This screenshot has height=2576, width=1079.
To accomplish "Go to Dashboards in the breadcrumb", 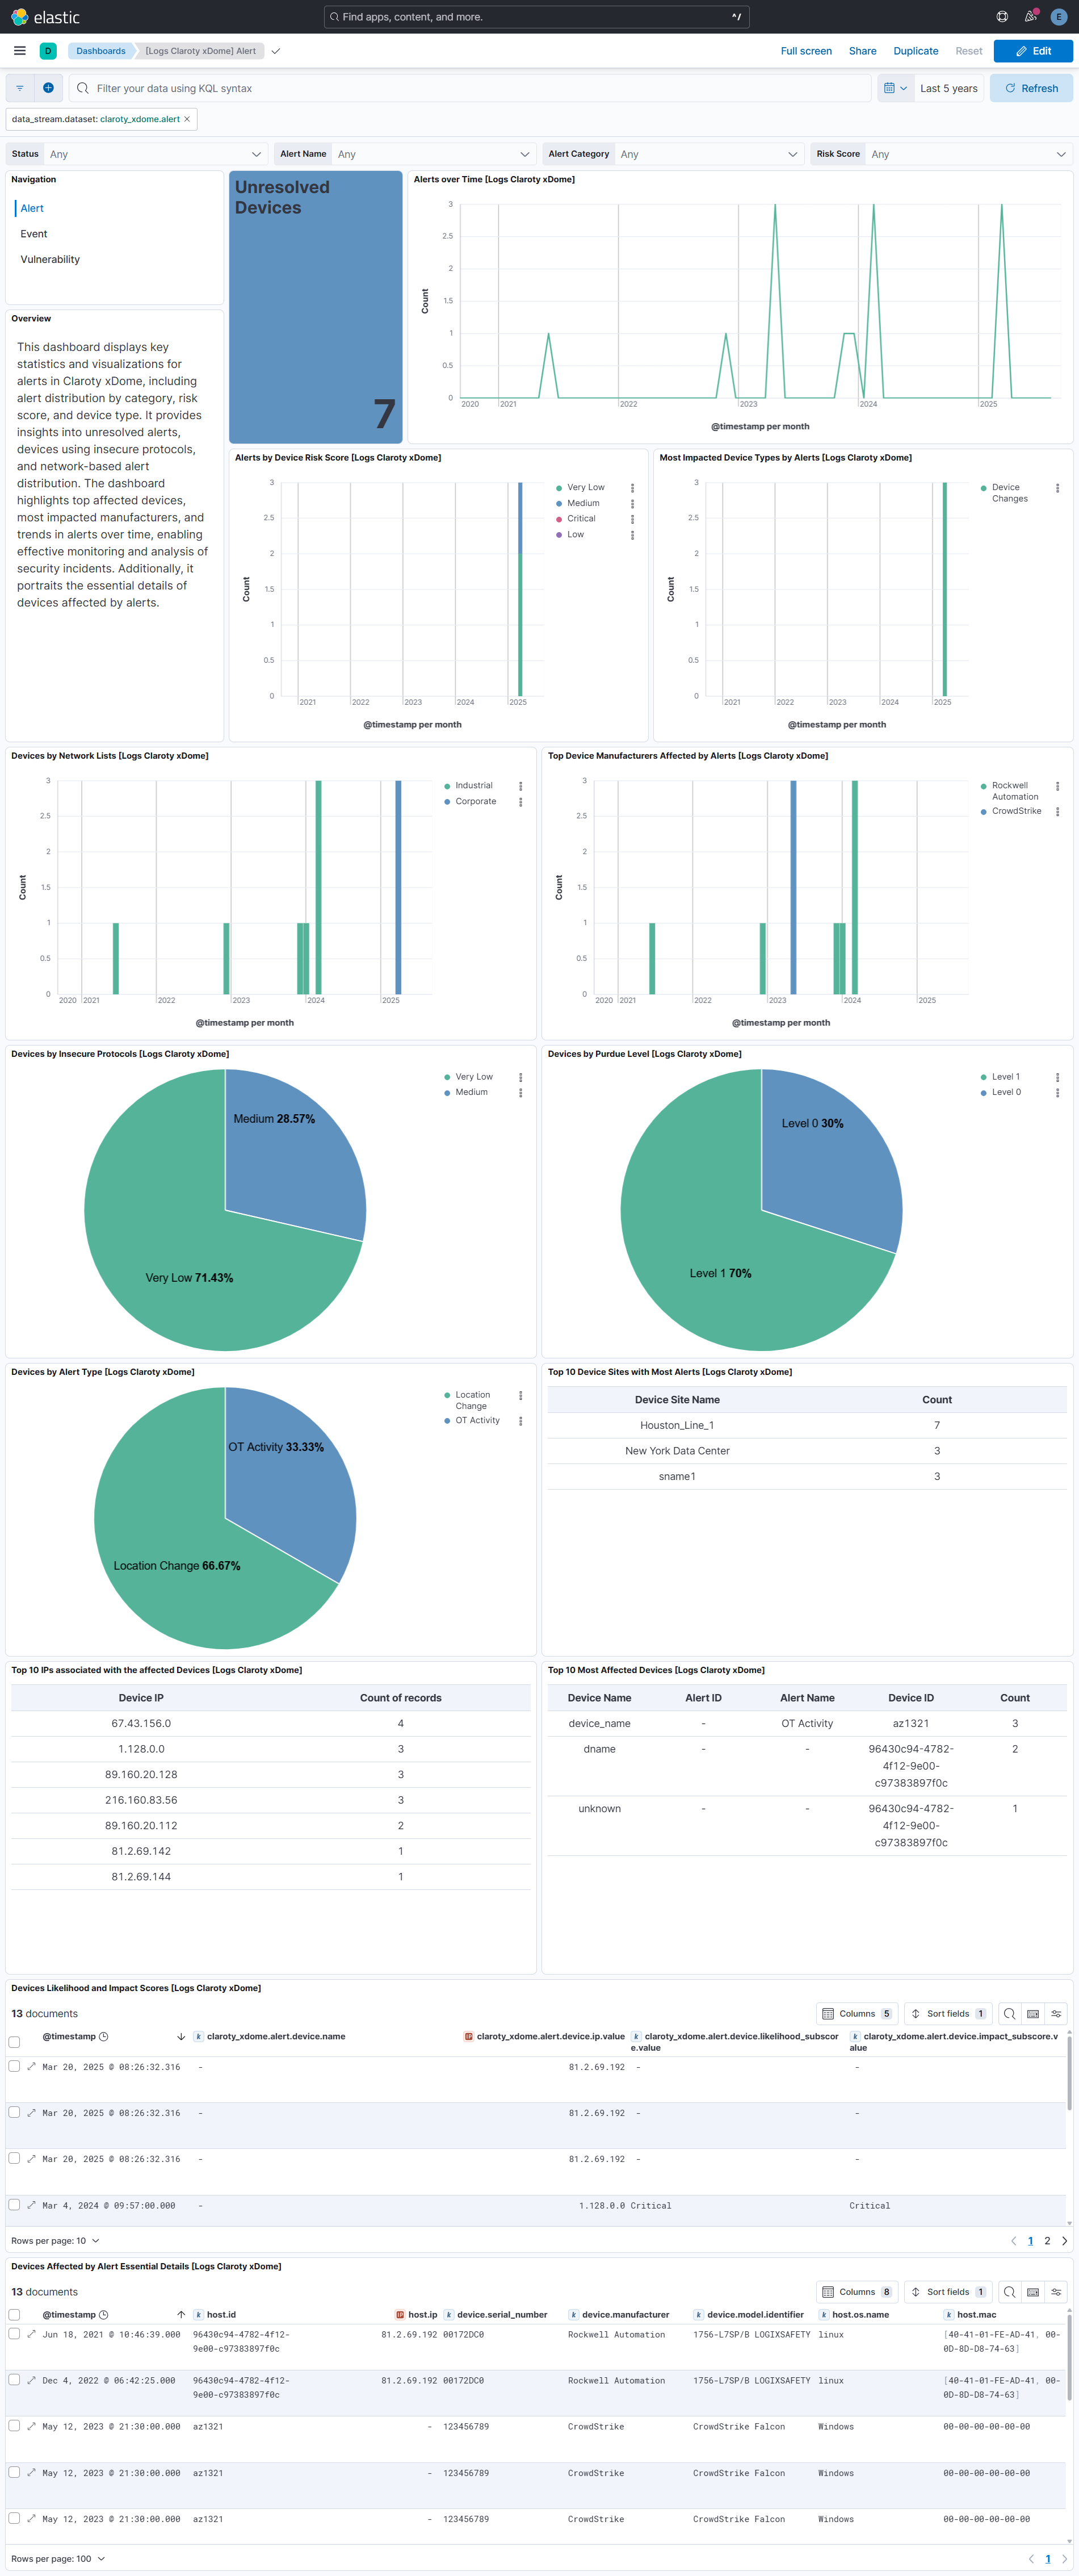I will 100,51.
